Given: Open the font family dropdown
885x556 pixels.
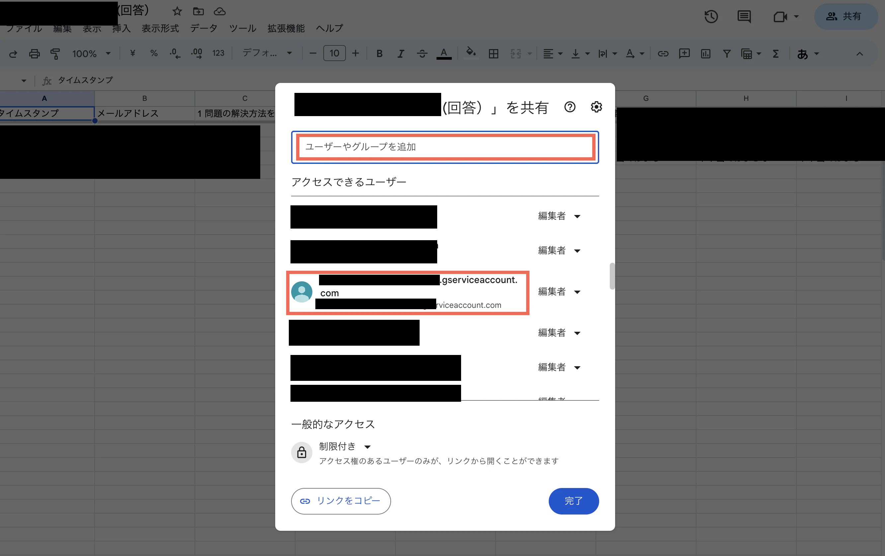Looking at the screenshot, I should coord(267,54).
